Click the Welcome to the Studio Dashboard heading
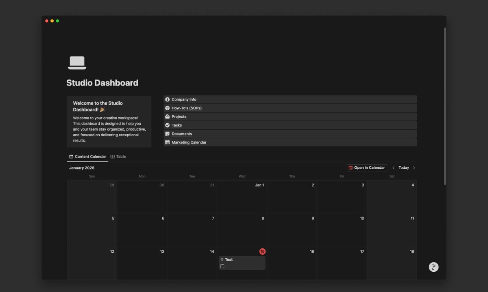The width and height of the screenshot is (488, 292). click(98, 106)
